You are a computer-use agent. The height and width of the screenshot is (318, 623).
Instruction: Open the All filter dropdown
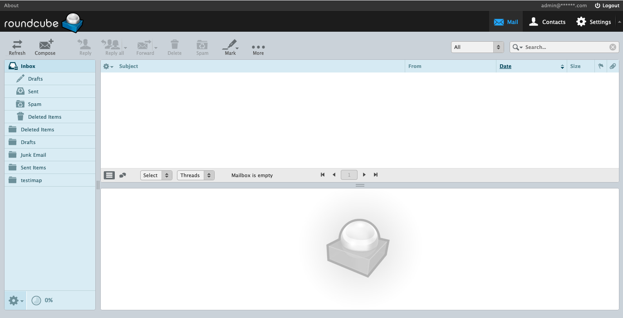(477, 47)
